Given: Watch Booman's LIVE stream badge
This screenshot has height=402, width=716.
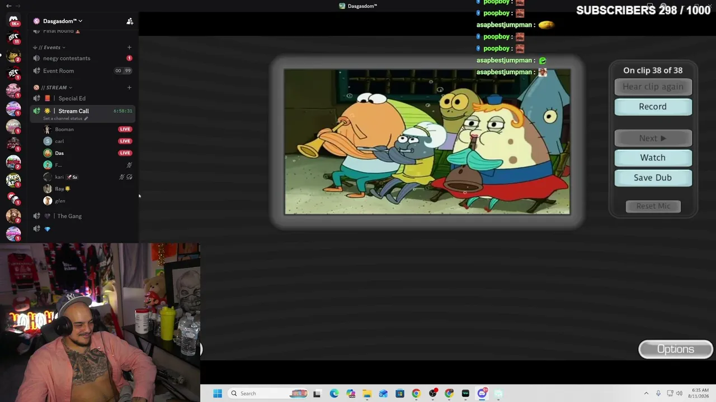Looking at the screenshot, I should point(125,130).
